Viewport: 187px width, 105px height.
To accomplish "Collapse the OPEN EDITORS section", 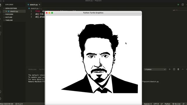I will point(11,8).
